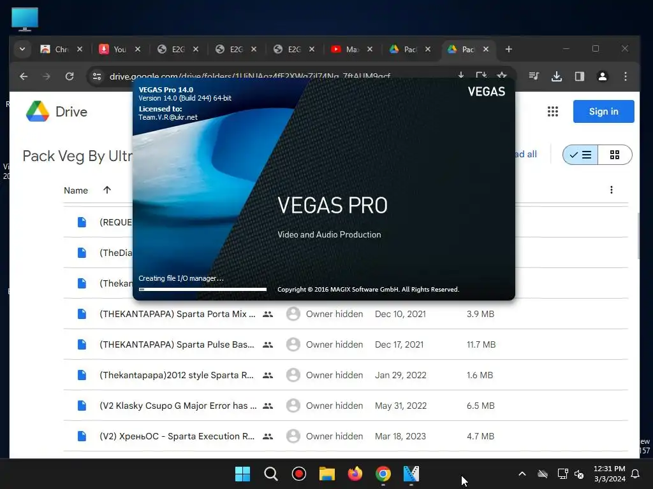Switch to the YouTube Ma tab
653x489 pixels.
(x=351, y=49)
